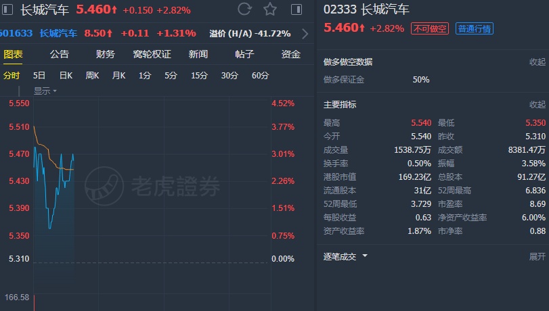Collapse the 主要指标 section
This screenshot has width=549, height=311.
537,105
